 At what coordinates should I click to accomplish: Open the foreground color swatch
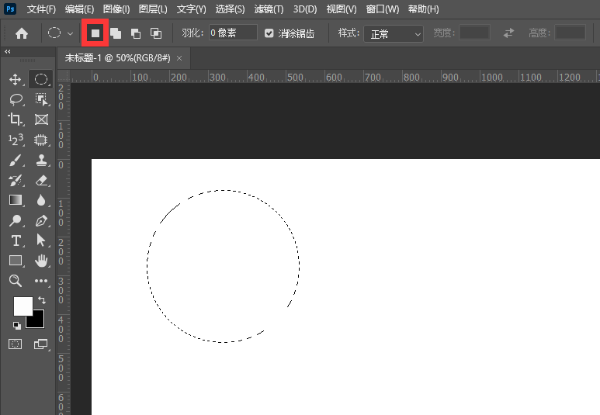pyautogui.click(x=22, y=306)
